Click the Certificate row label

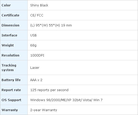point(10,15)
